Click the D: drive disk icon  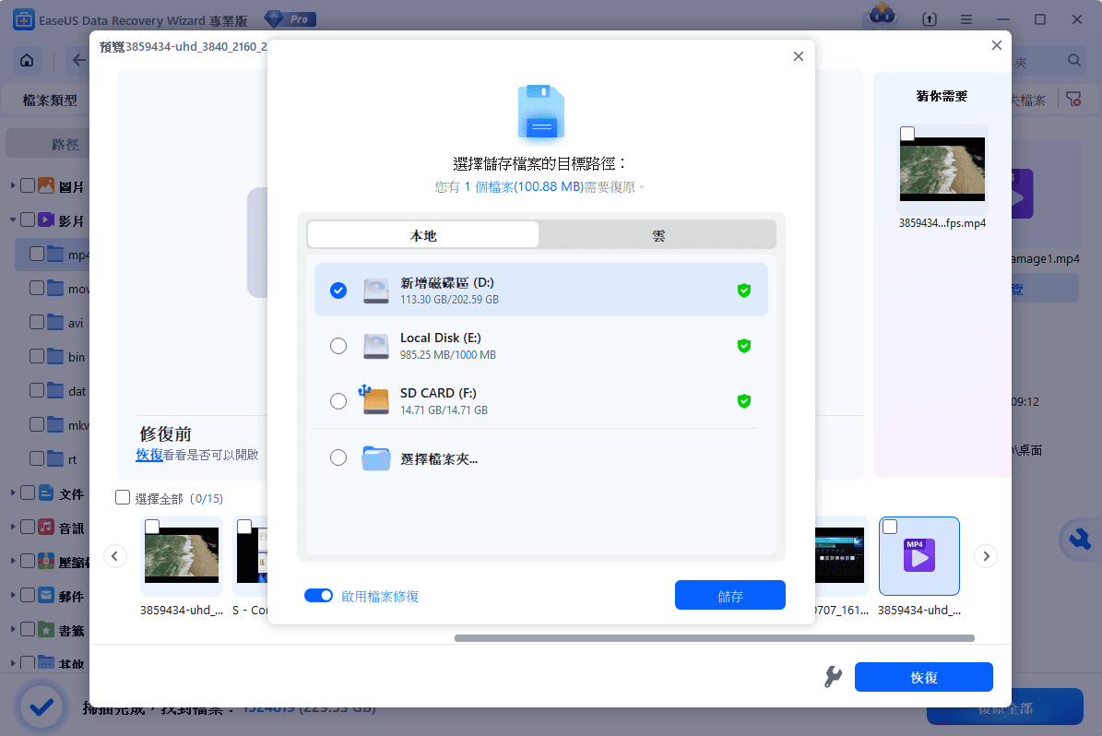point(376,291)
